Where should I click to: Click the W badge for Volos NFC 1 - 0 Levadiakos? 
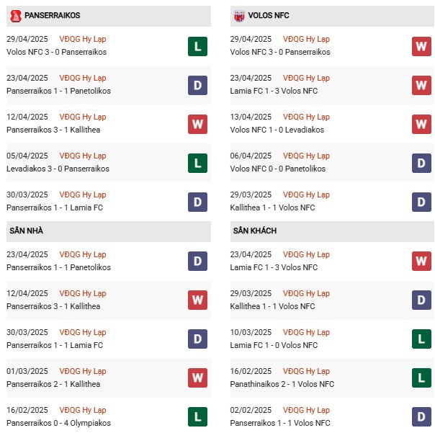point(421,124)
